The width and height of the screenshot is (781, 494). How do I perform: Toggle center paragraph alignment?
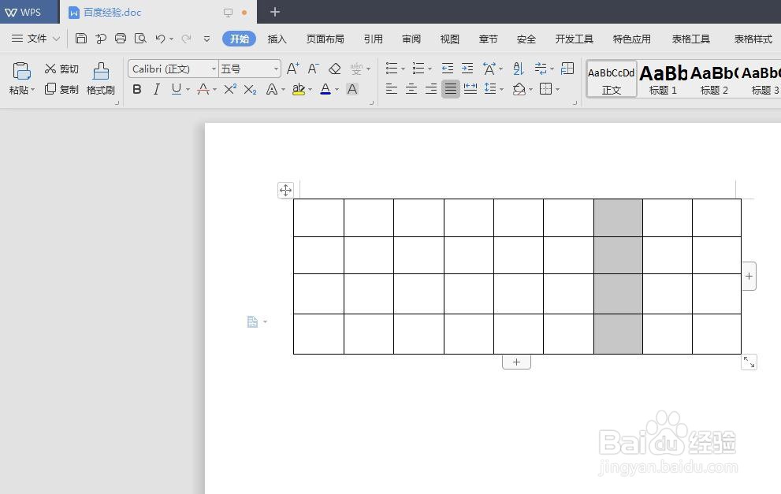(x=411, y=89)
